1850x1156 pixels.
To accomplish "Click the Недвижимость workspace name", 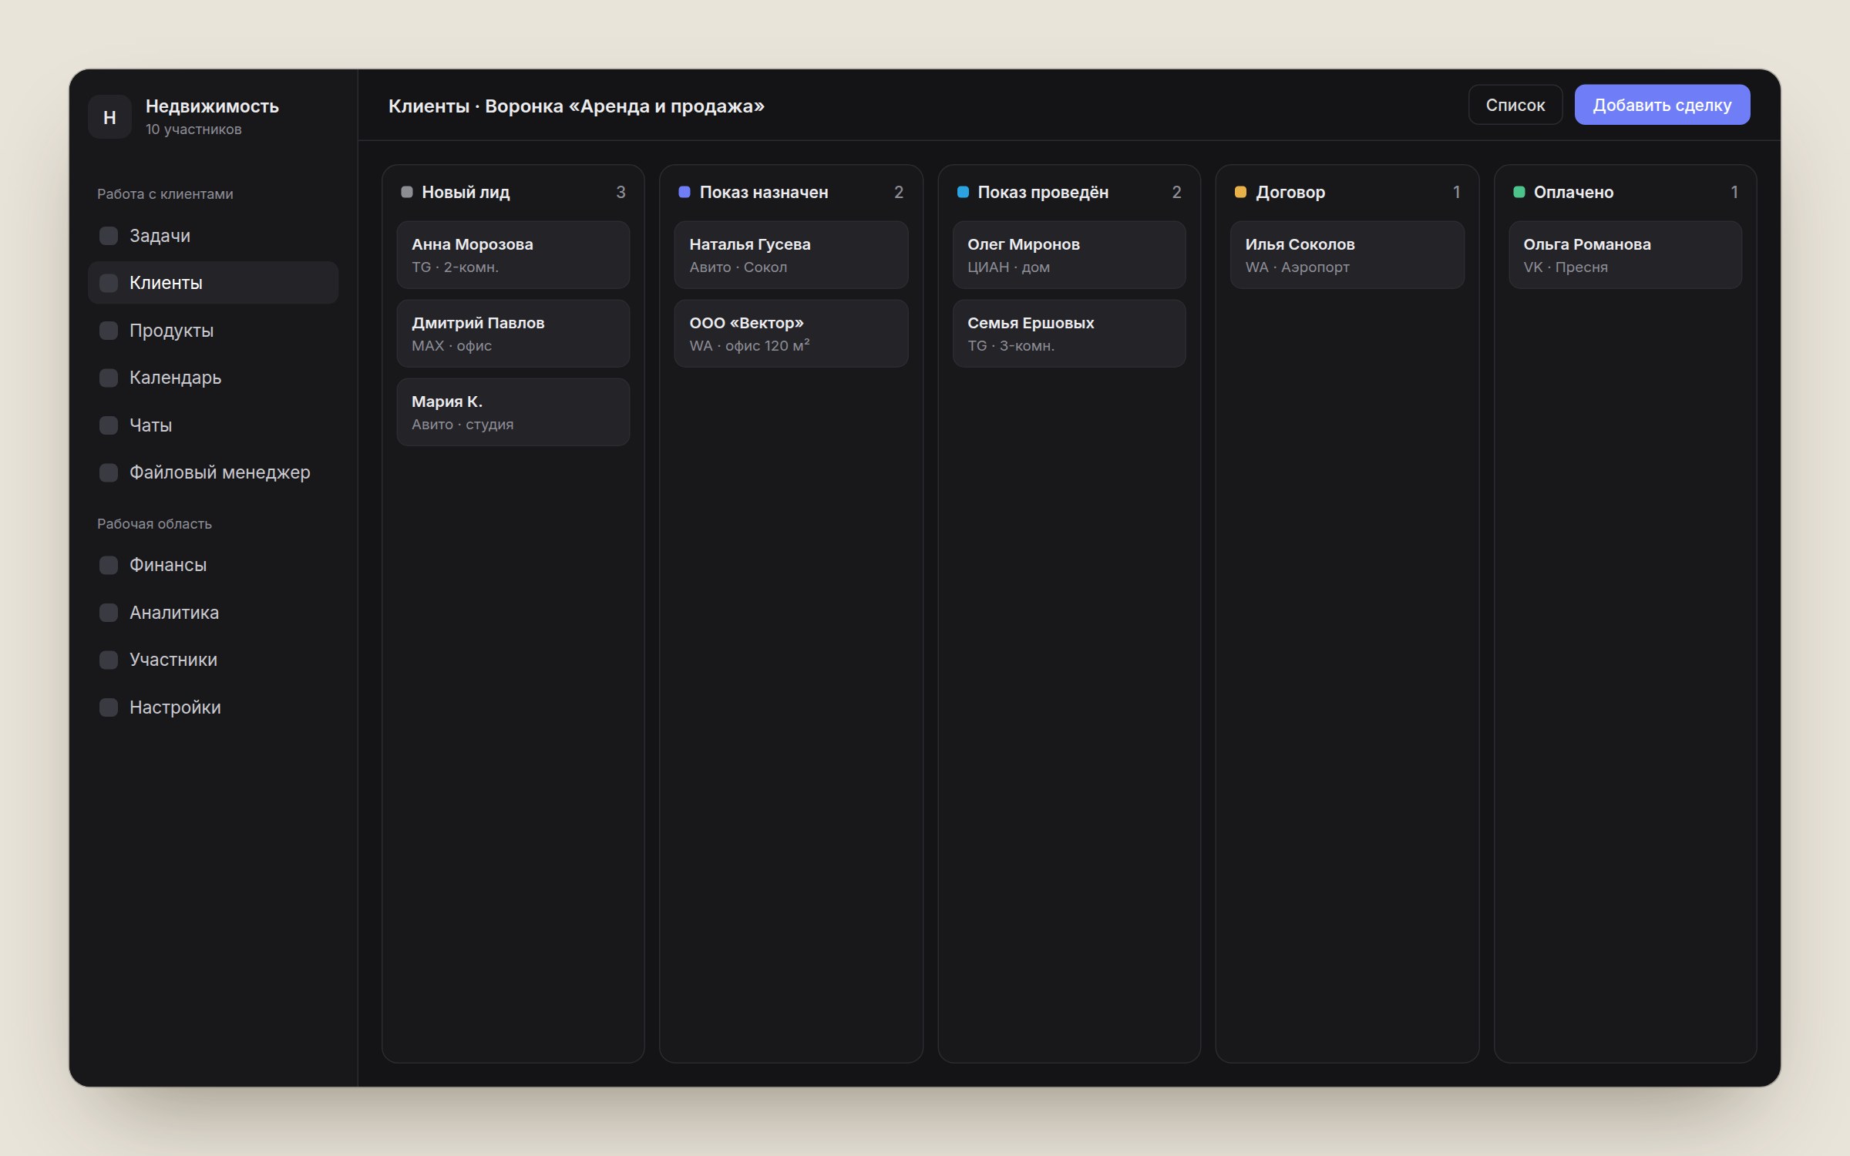I will [x=212, y=106].
